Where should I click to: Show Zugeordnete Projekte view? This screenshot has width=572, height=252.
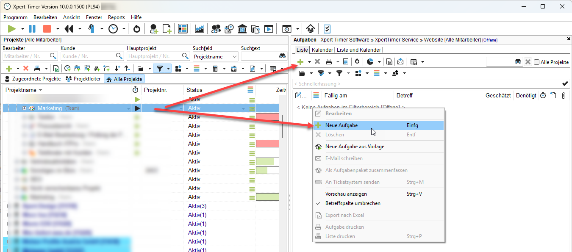pos(33,79)
